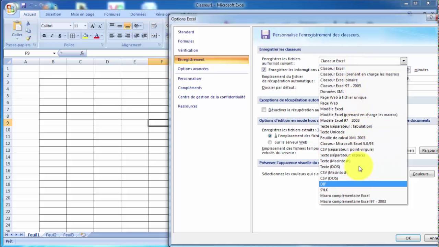
Task: Click the Cut scissors icon
Action: tap(28, 23)
